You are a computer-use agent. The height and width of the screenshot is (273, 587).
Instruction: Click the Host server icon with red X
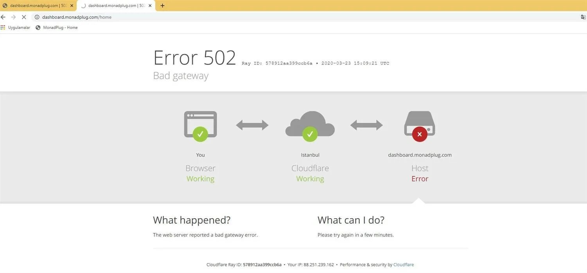tap(420, 126)
